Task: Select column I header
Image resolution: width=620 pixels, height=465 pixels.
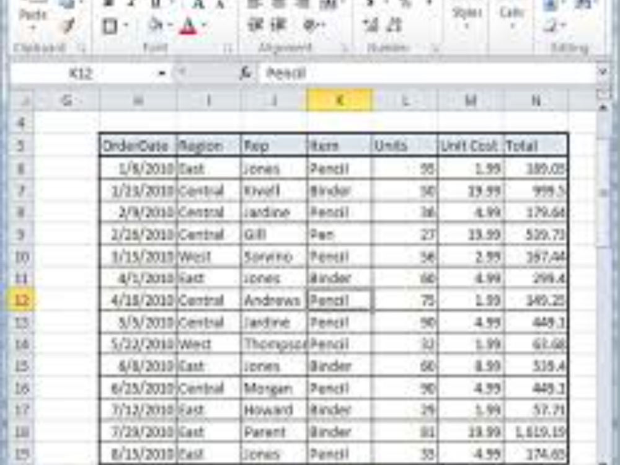Action: point(209,100)
